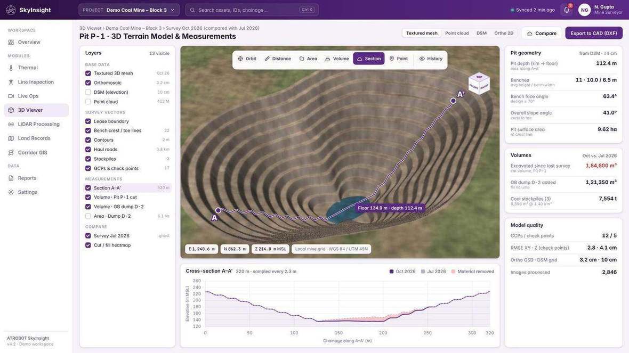629x353 pixels.
Task: Open the 3D Viewer module
Action: 36,110
